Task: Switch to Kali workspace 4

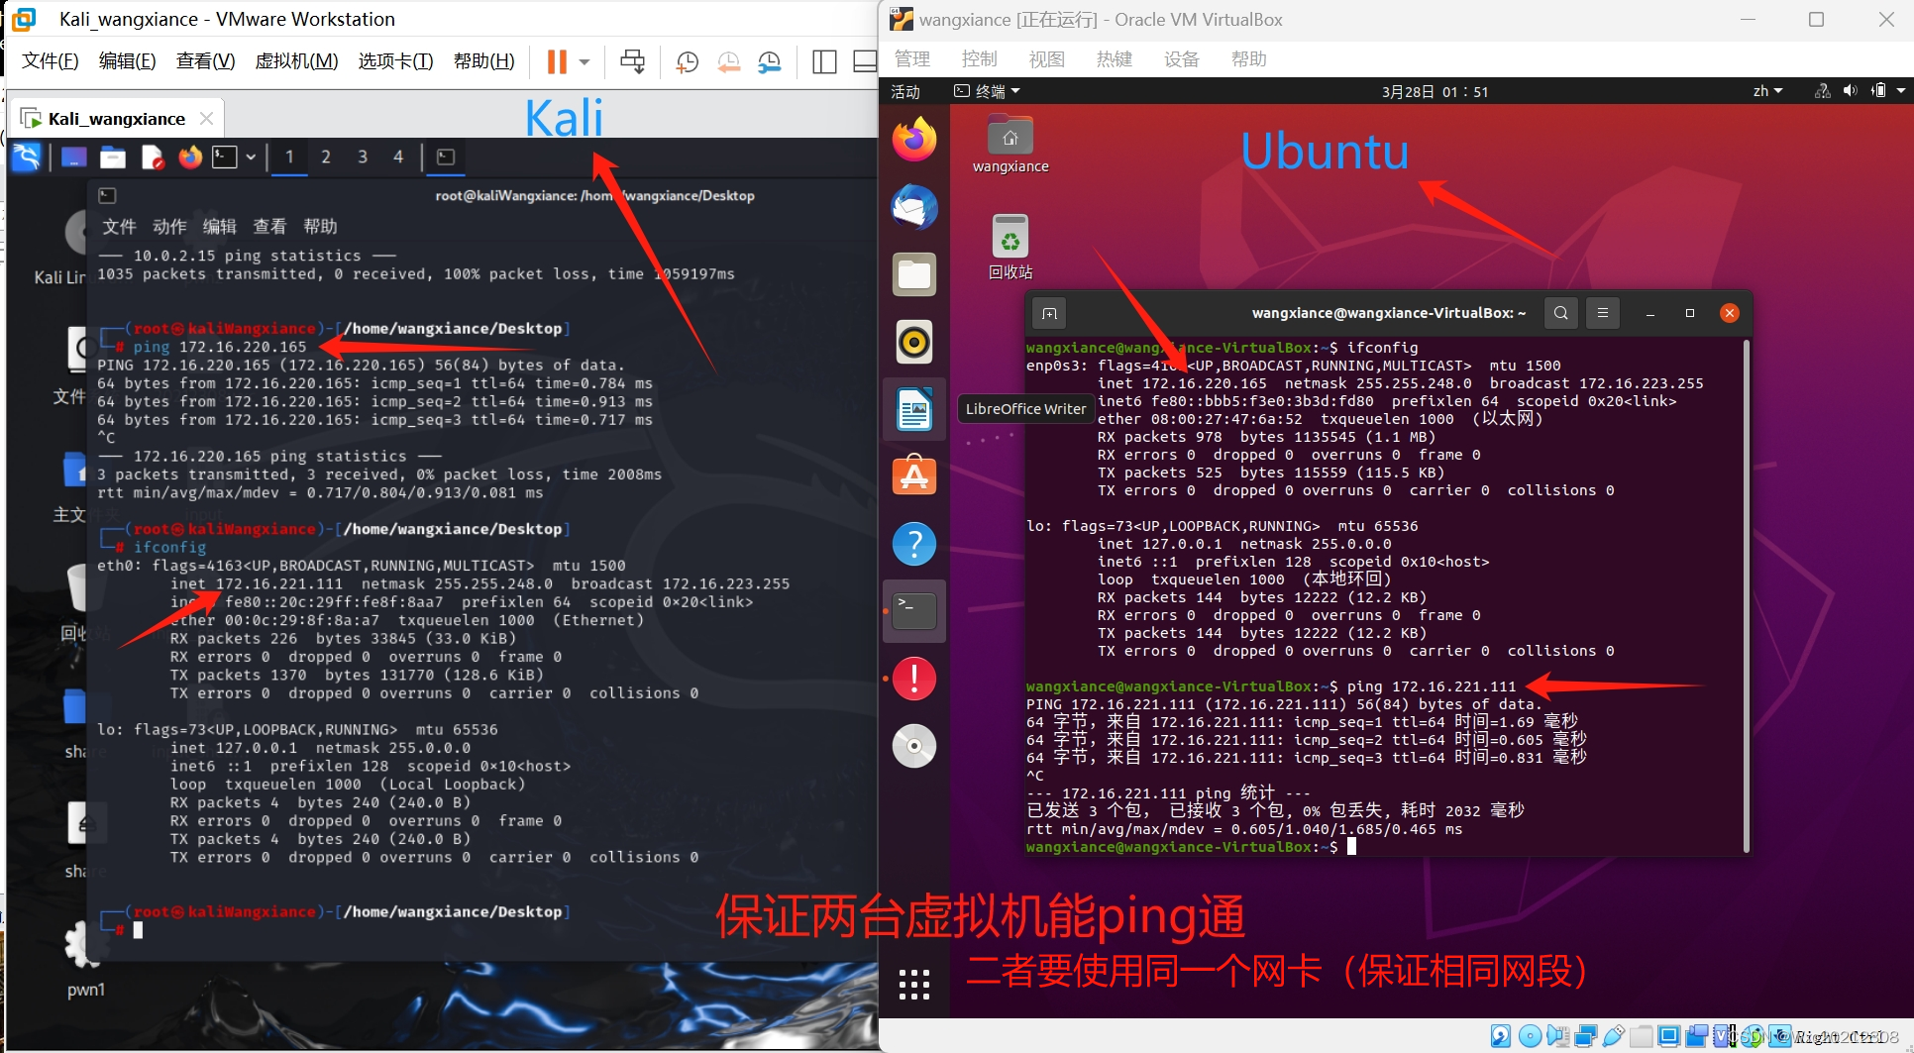Action: (398, 157)
